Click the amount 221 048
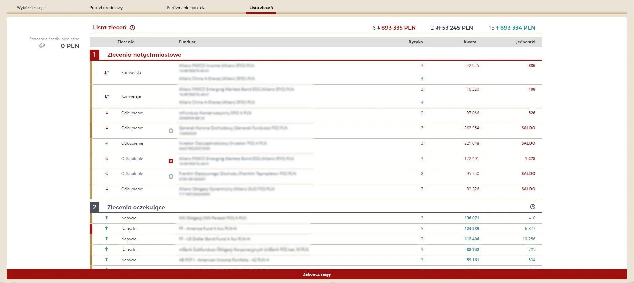Image resolution: width=634 pixels, height=283 pixels. tap(471, 143)
